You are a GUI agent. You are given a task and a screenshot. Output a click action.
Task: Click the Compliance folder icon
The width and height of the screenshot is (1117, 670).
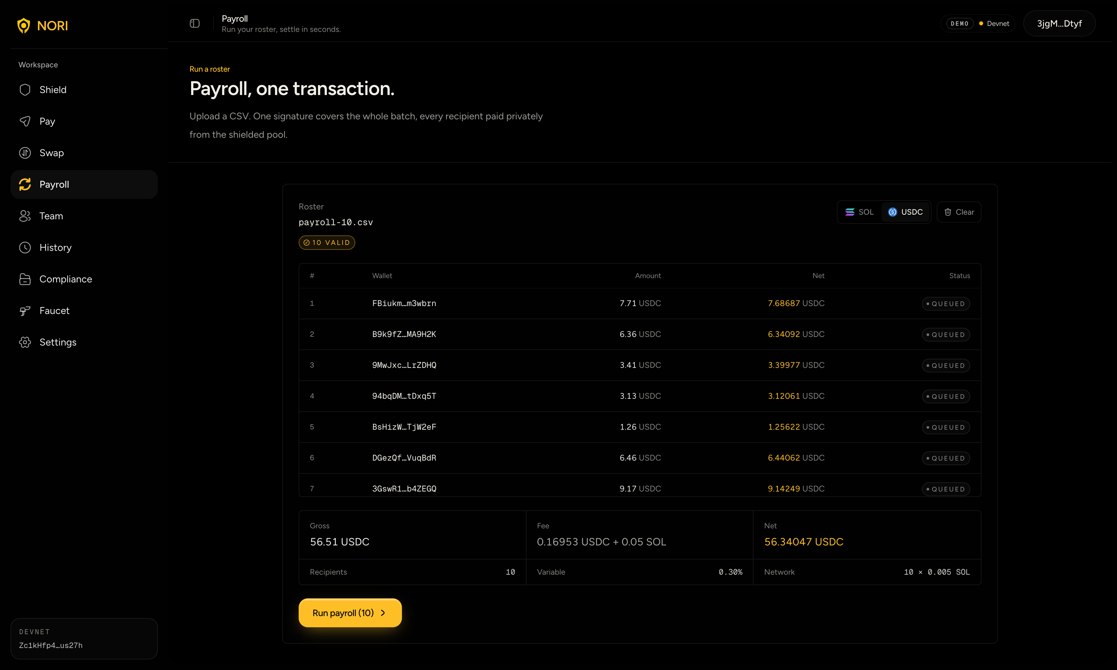[x=25, y=279]
